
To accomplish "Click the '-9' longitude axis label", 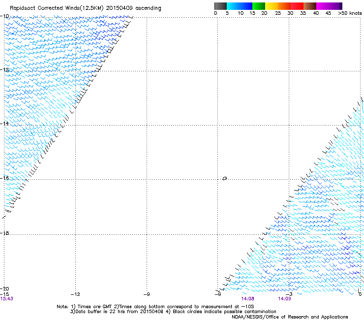I will pyautogui.click(x=147, y=294).
